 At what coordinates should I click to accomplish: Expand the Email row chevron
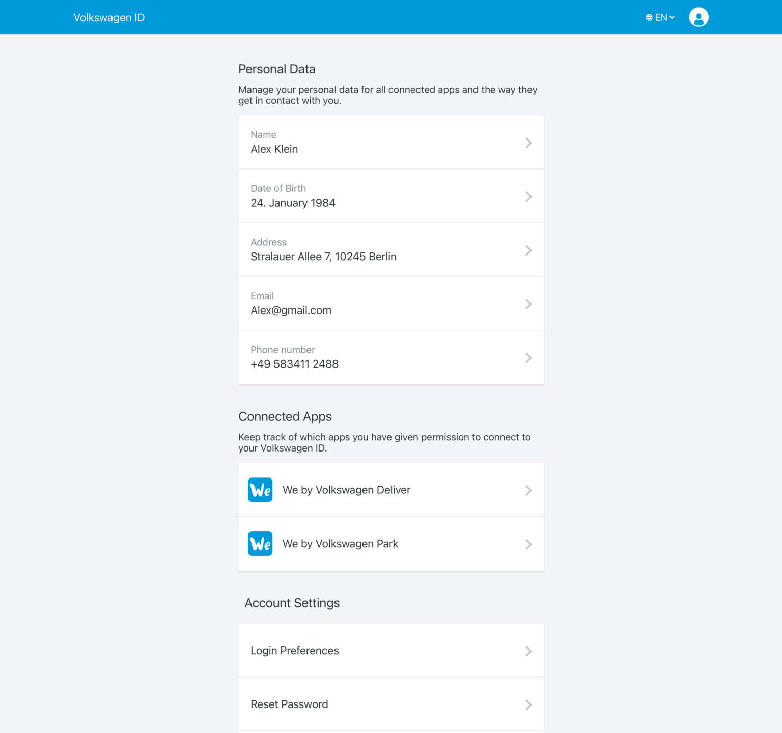[x=528, y=304]
